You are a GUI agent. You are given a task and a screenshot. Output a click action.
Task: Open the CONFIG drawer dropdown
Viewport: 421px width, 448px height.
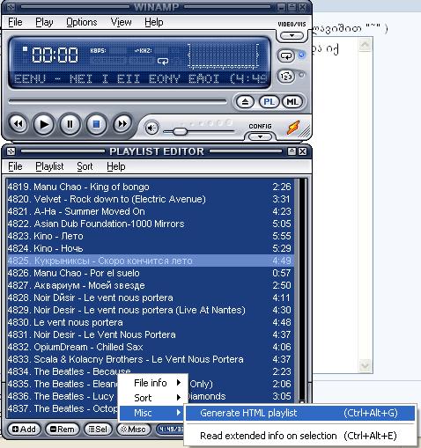[x=260, y=136]
